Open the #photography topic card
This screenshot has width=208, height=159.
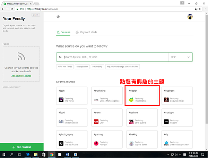pos(72,140)
